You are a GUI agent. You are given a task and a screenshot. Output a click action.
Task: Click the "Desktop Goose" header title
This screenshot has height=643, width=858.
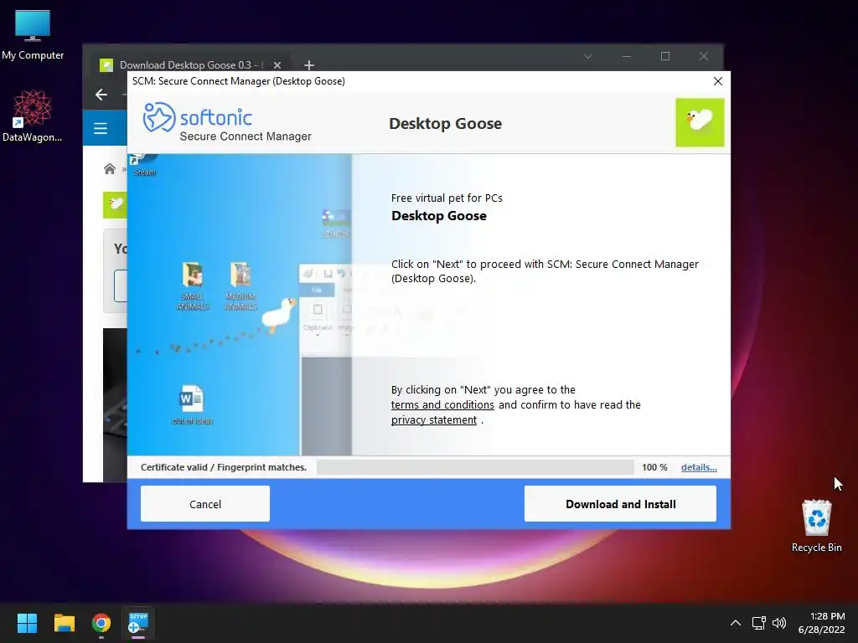coord(445,124)
